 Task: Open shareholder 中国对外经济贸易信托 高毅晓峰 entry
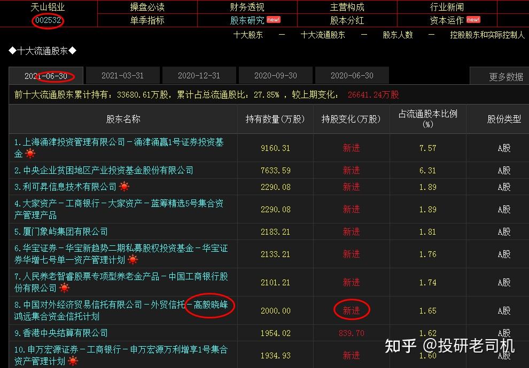tap(121, 310)
